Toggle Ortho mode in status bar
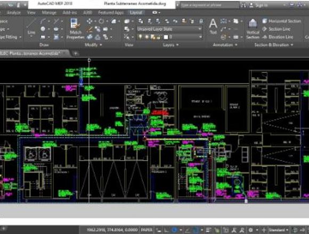 click(167, 230)
